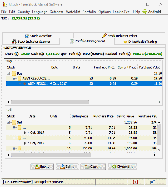
Task: Click the network connection icon in status bar
Action: (153, 182)
